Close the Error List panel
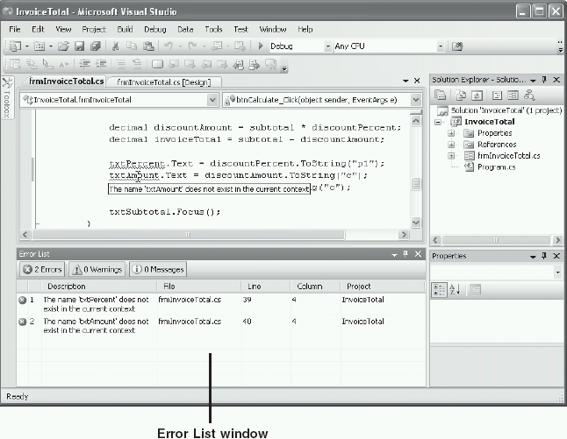The width and height of the screenshot is (567, 439). click(418, 254)
